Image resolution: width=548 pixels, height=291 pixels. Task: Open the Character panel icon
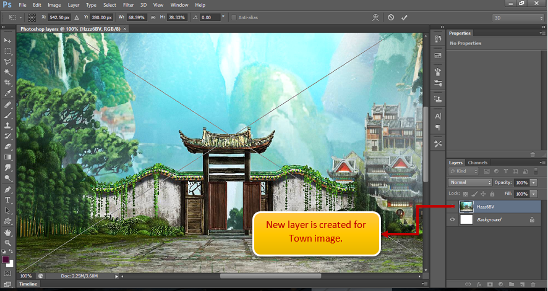point(438,116)
